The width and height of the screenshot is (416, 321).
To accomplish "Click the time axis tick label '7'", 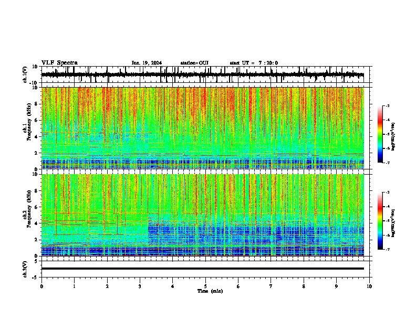I will 271,286.
